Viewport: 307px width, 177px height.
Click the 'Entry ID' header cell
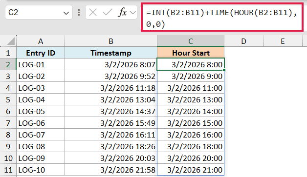(41, 53)
